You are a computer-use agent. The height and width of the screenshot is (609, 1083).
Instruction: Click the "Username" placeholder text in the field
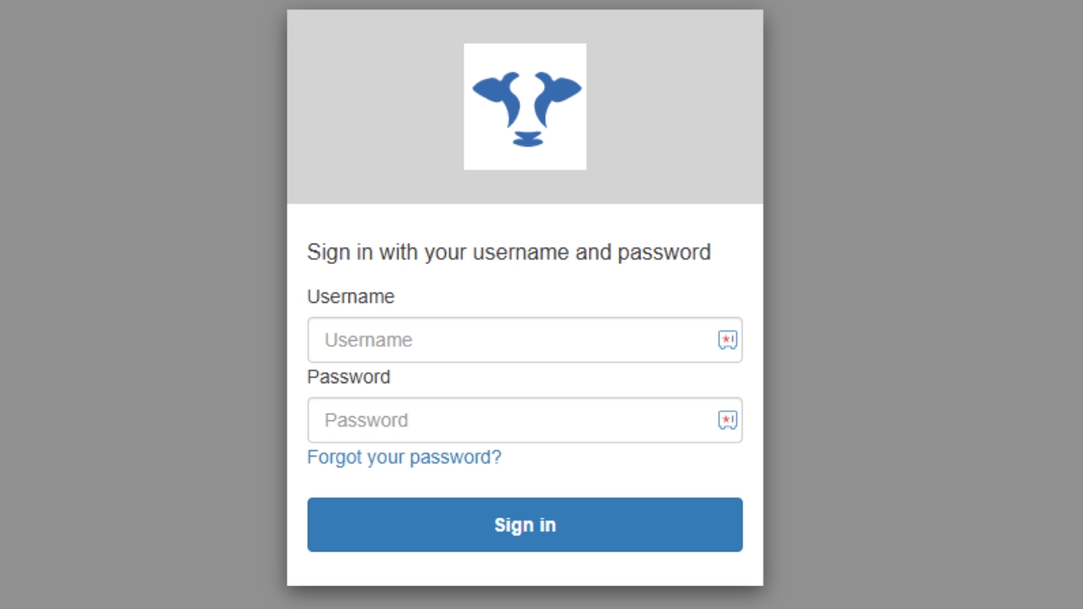(x=368, y=340)
